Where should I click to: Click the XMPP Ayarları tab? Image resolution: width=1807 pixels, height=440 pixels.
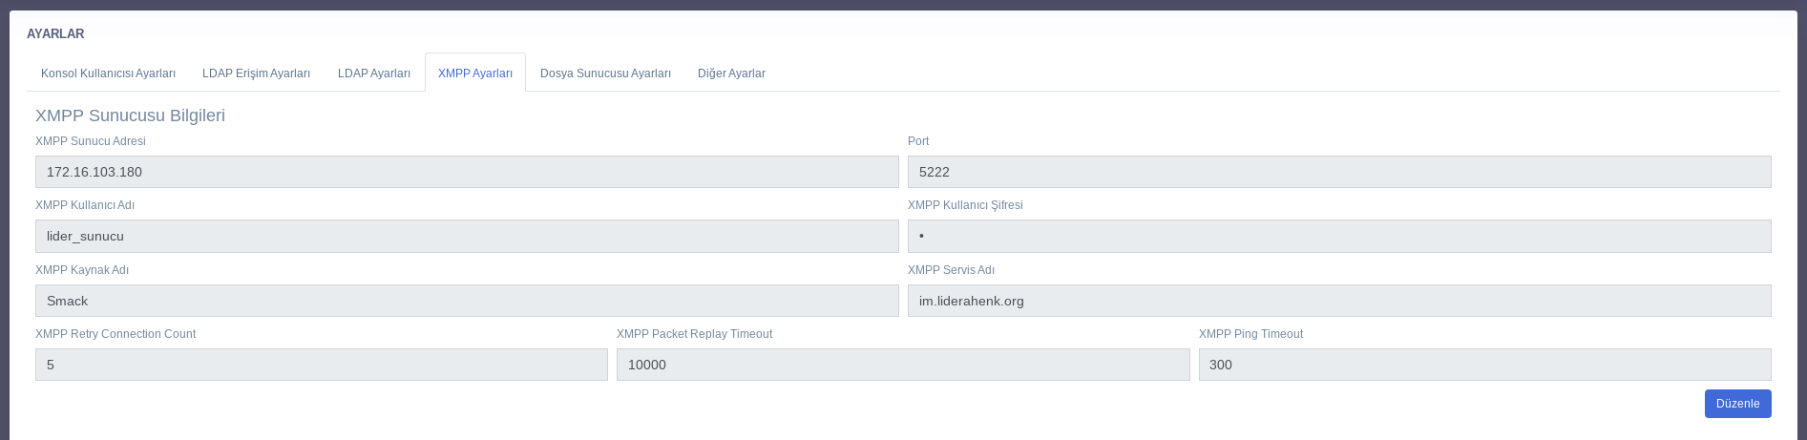474,73
